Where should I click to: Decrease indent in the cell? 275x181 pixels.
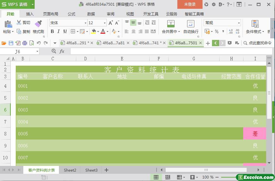147,23
